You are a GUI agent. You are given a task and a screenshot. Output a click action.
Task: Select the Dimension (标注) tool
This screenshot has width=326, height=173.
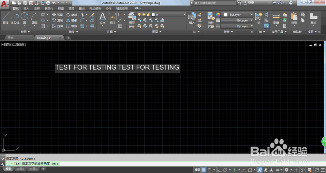pos(112,18)
